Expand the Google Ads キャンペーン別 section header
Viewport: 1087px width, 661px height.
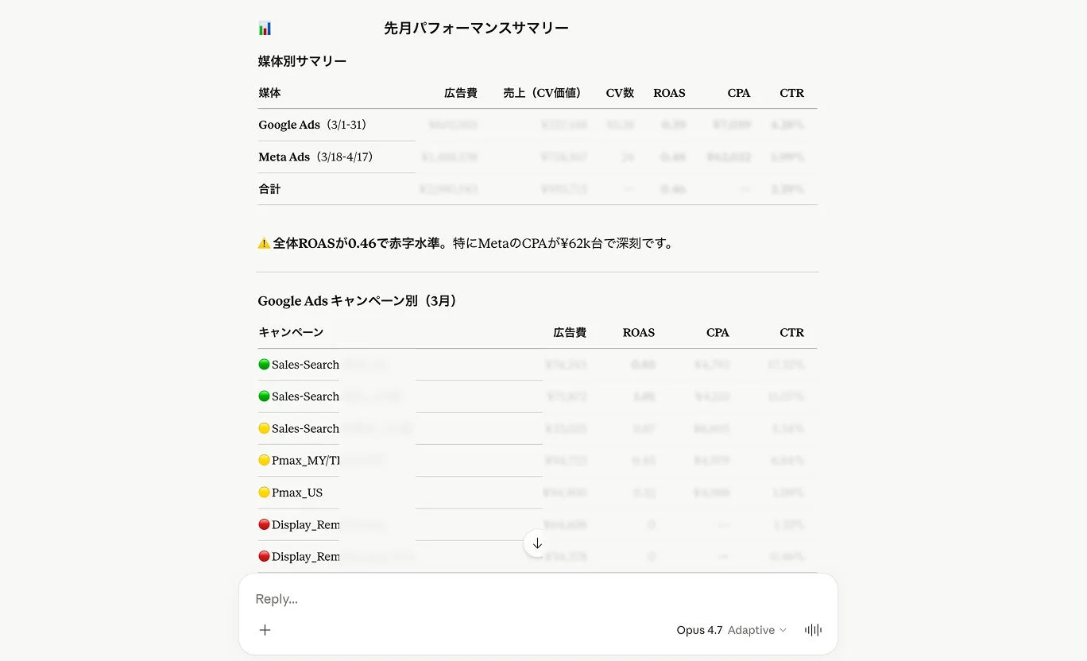pyautogui.click(x=357, y=300)
